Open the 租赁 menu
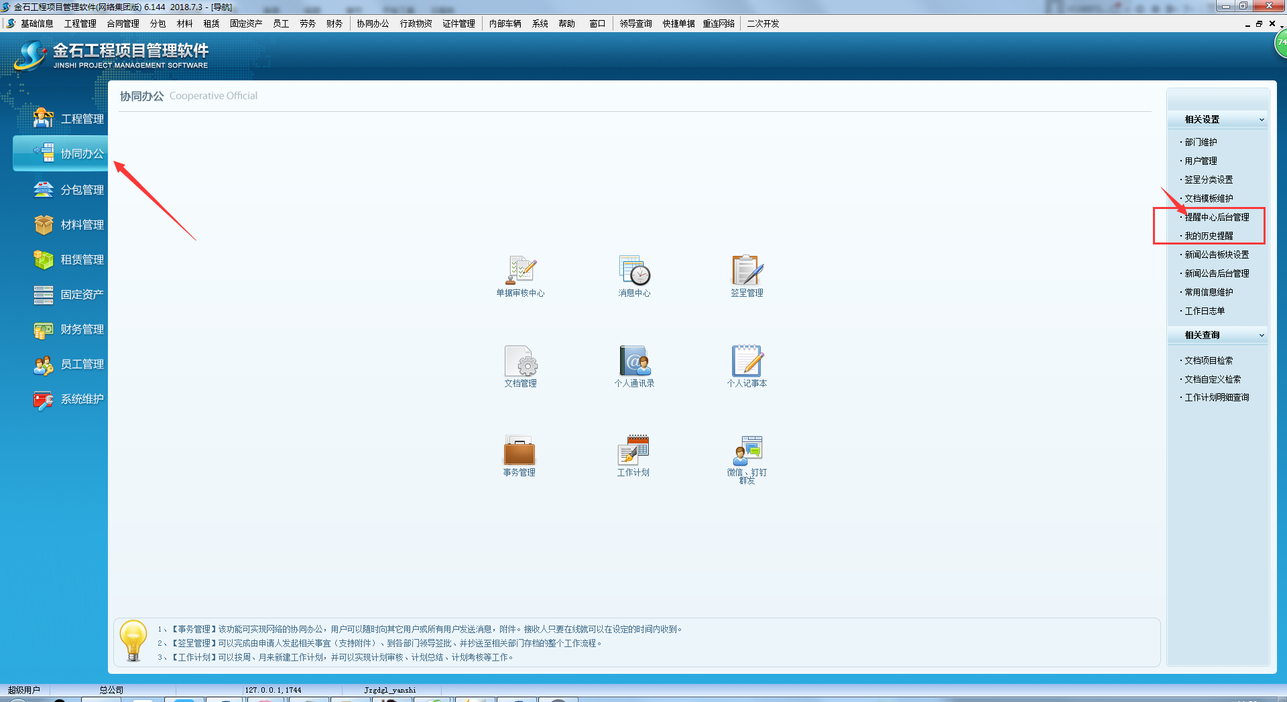Viewport: 1287px width, 702px height. pos(212,23)
